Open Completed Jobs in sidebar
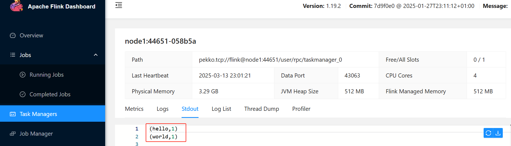Image resolution: width=511 pixels, height=146 pixels. (x=50, y=94)
